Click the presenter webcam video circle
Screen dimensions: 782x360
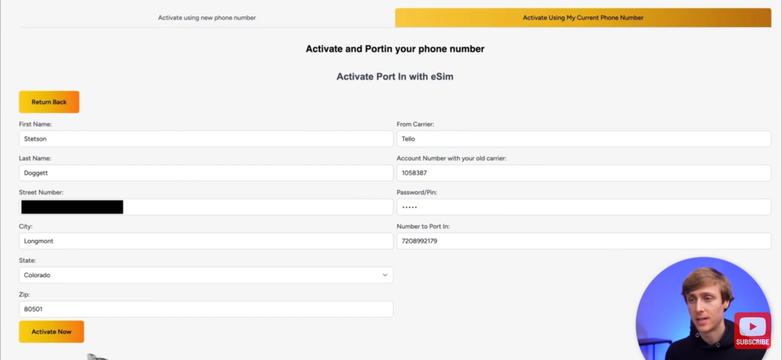pos(703,309)
